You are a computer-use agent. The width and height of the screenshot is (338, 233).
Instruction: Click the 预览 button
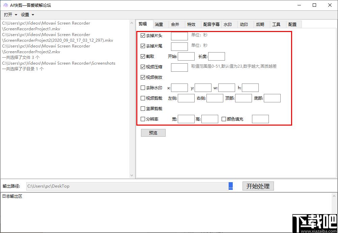pos(153,133)
